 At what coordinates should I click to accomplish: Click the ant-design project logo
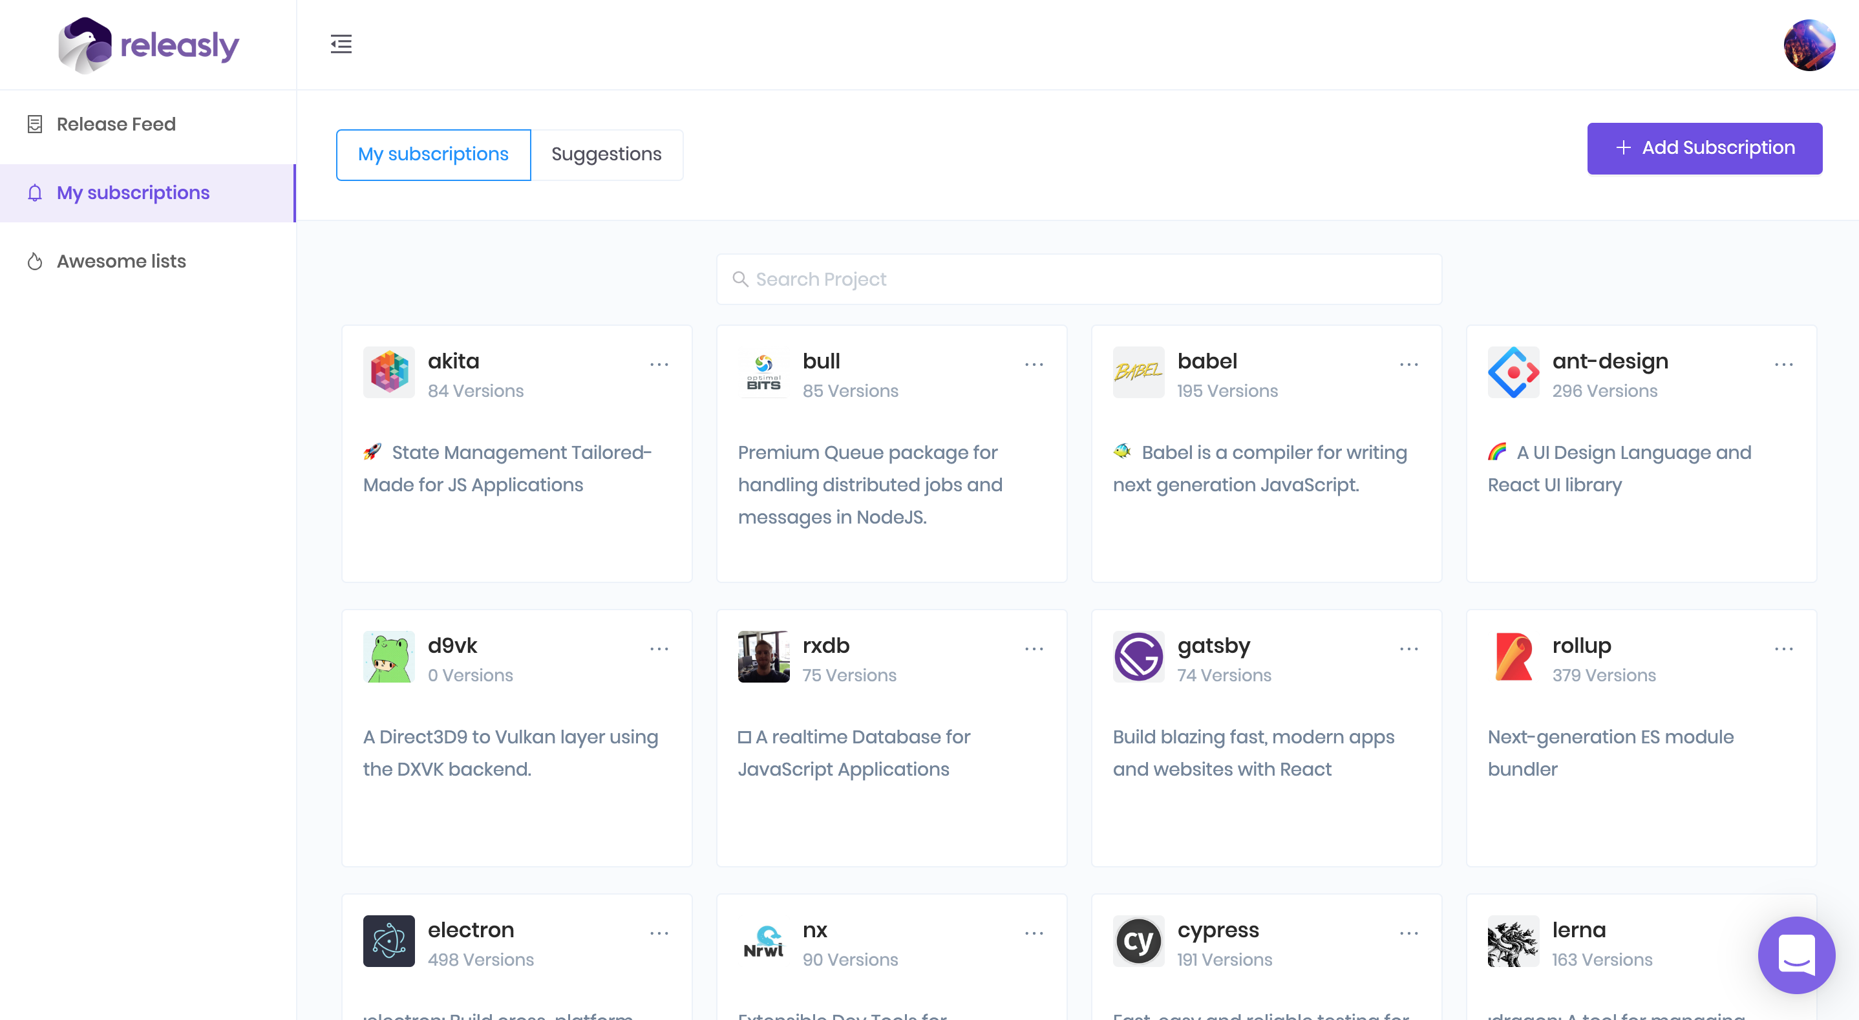click(x=1513, y=372)
